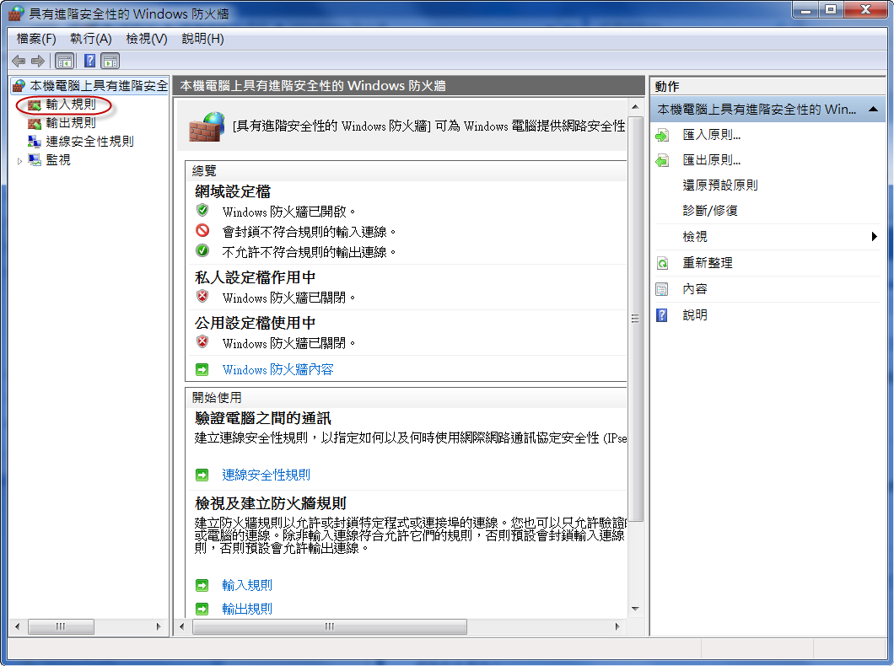The width and height of the screenshot is (894, 666).
Task: Open the 連線安全性規則 link in center pane
Action: (x=266, y=475)
